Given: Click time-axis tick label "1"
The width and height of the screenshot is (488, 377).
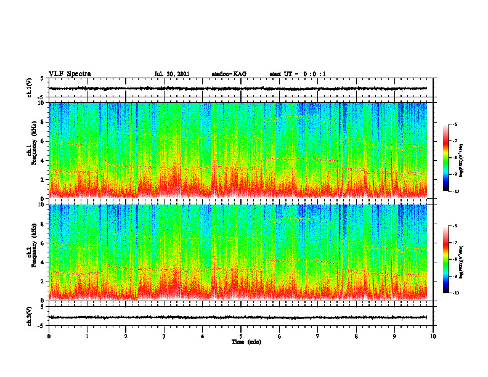Looking at the screenshot, I should (x=87, y=336).
